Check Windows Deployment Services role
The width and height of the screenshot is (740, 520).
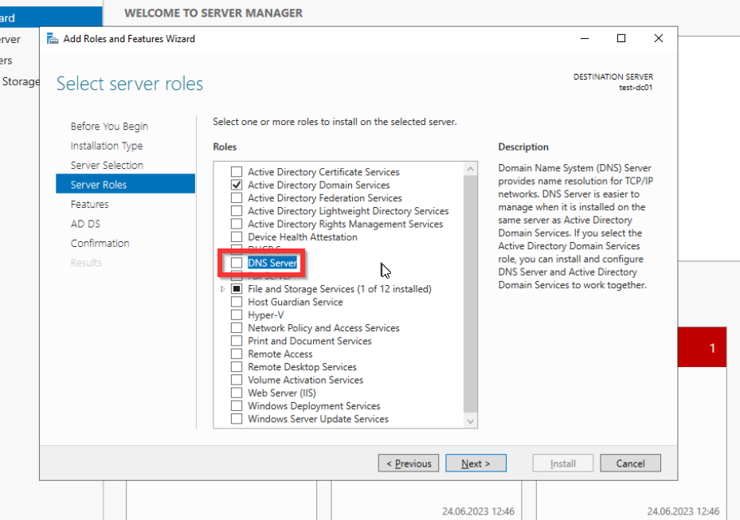pyautogui.click(x=237, y=406)
